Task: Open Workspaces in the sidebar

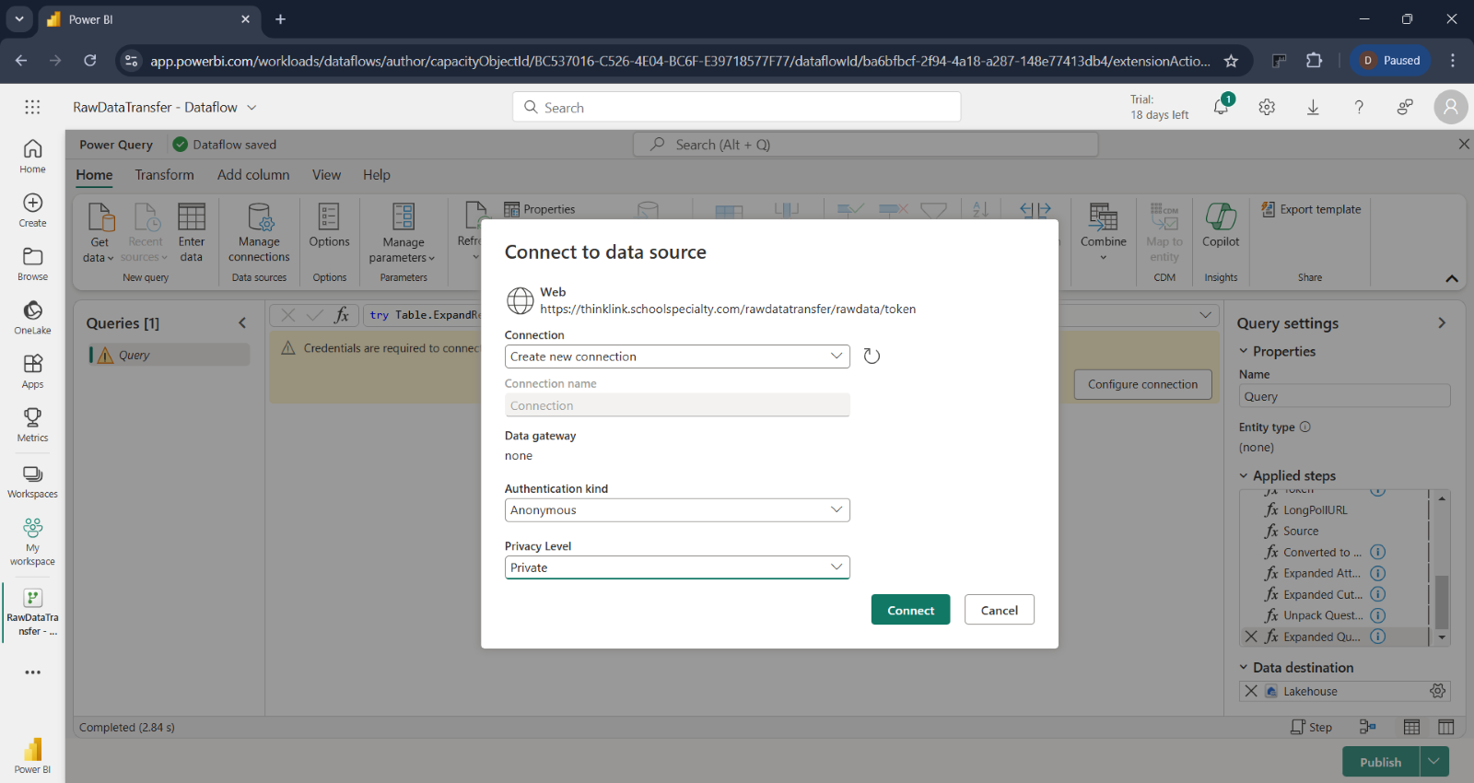Action: point(32,481)
